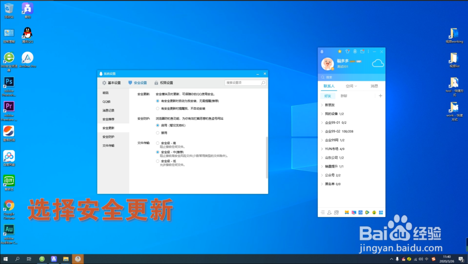Select QQ锁 in settings sidebar
Viewport: 468px width, 264px height.
113,101
